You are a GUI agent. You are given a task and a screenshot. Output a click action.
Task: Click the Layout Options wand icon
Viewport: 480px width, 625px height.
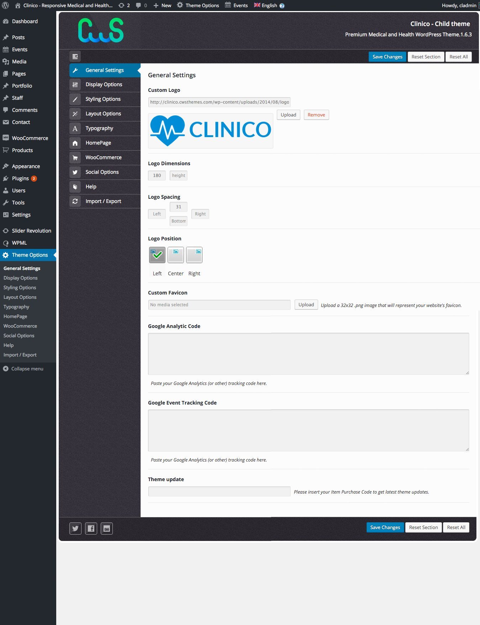point(75,114)
